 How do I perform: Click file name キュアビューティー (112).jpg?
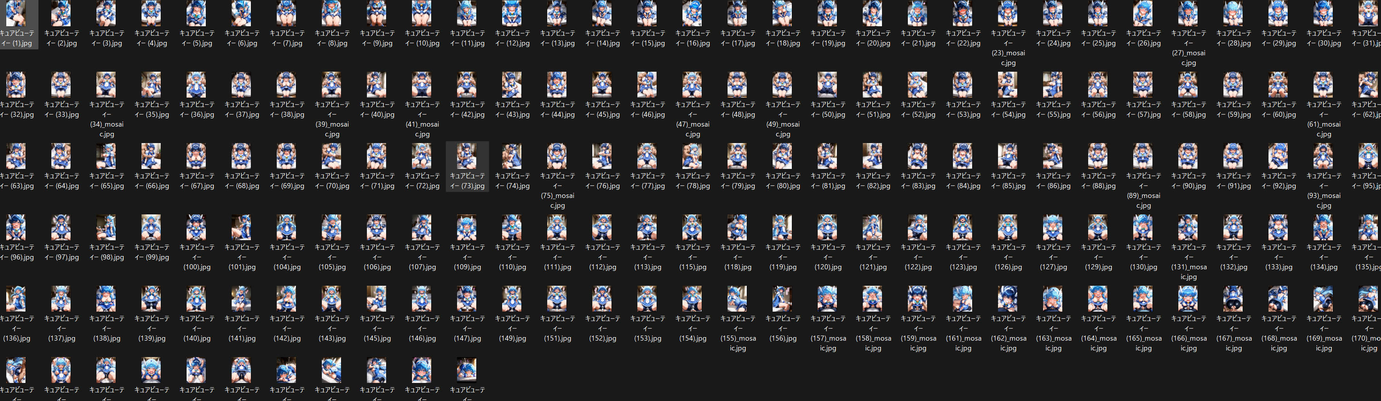click(602, 257)
